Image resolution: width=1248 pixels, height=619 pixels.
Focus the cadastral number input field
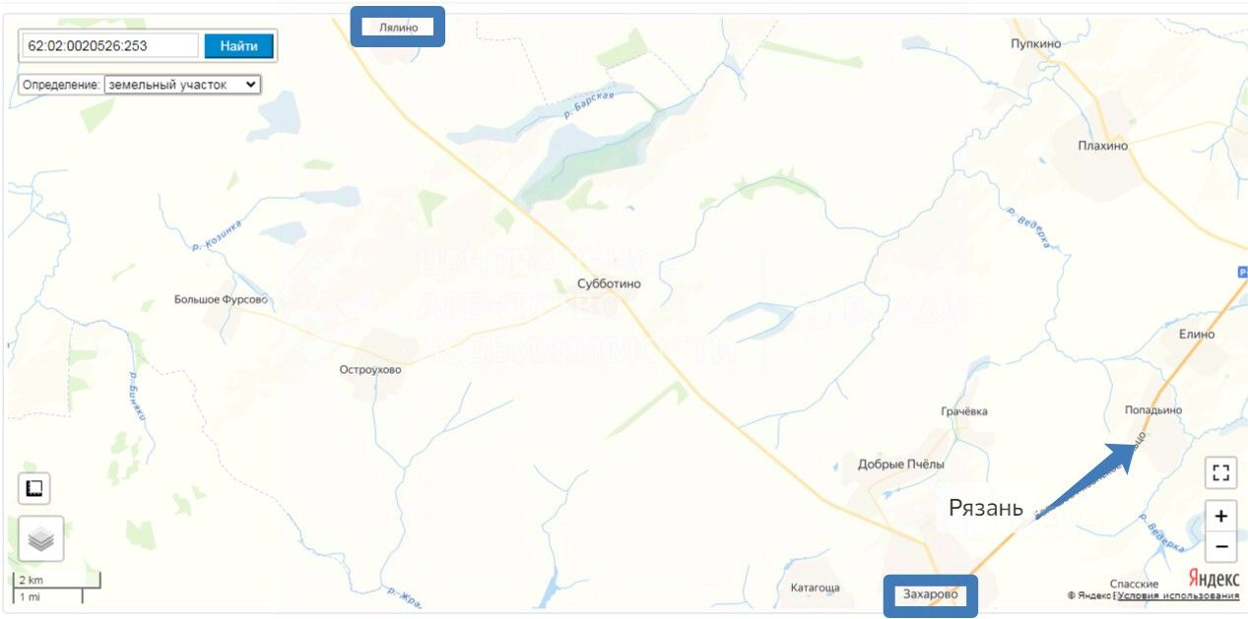coord(111,45)
